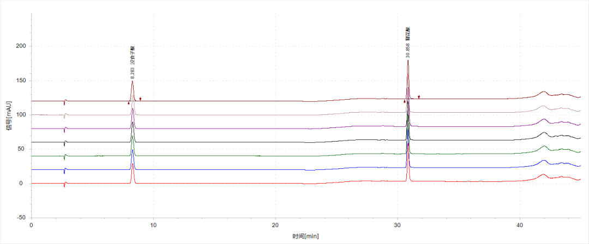Click the 200 tick on the signal axis
The height and width of the screenshot is (244, 589).
(x=22, y=46)
